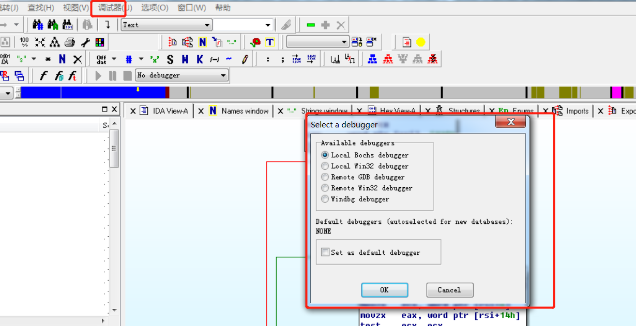Select Local Bochs debugger radio button
This screenshot has width=636, height=326.
[325, 155]
